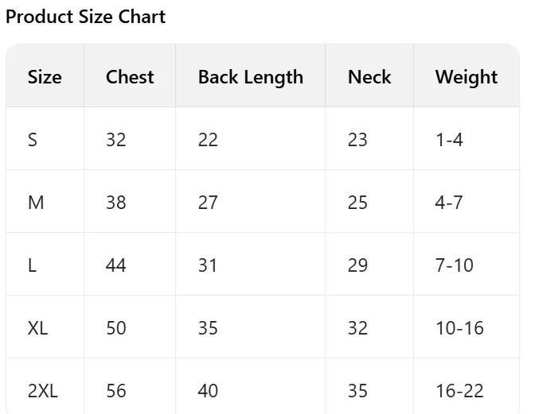This screenshot has height=414, width=535.
Task: Click chest value 50 in XL row
Action: tap(116, 327)
